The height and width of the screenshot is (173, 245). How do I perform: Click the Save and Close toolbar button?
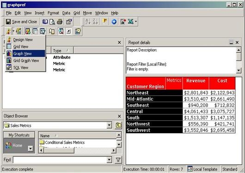pos(21,22)
